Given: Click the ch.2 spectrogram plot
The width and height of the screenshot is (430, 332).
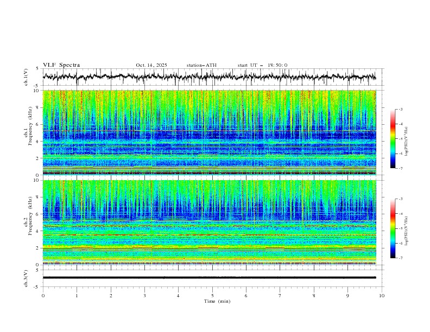Looking at the screenshot, I should click(x=210, y=222).
